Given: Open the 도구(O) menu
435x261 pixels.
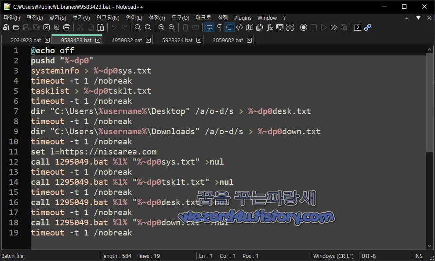Looking at the screenshot, I should click(180, 18).
